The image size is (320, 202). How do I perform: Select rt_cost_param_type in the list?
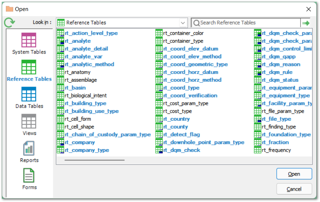(x=186, y=103)
